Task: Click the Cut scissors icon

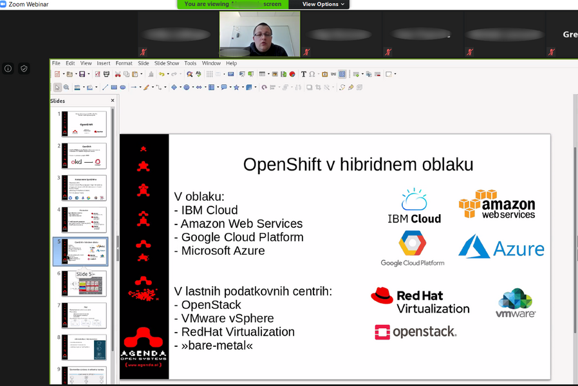Action: [118, 74]
